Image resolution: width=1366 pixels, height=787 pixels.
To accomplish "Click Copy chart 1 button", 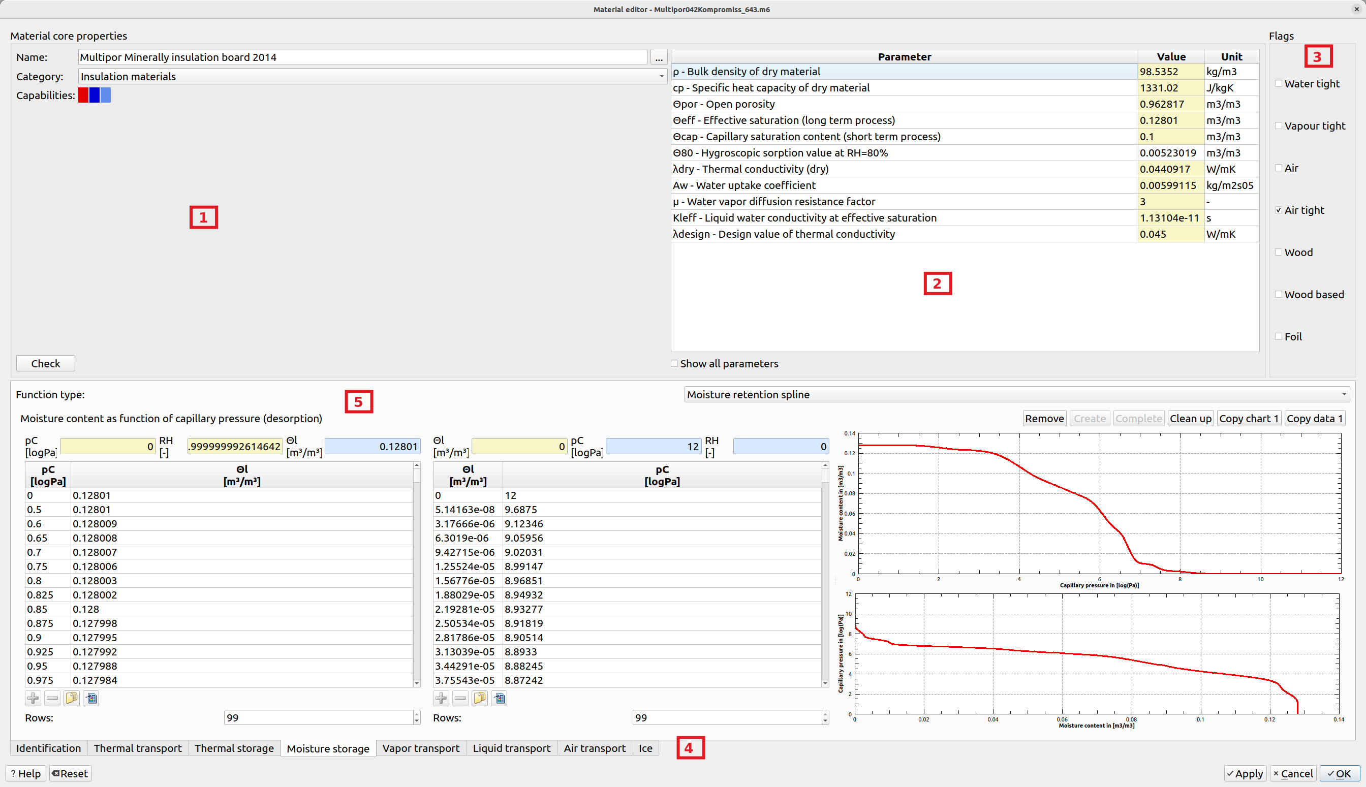I will 1249,418.
